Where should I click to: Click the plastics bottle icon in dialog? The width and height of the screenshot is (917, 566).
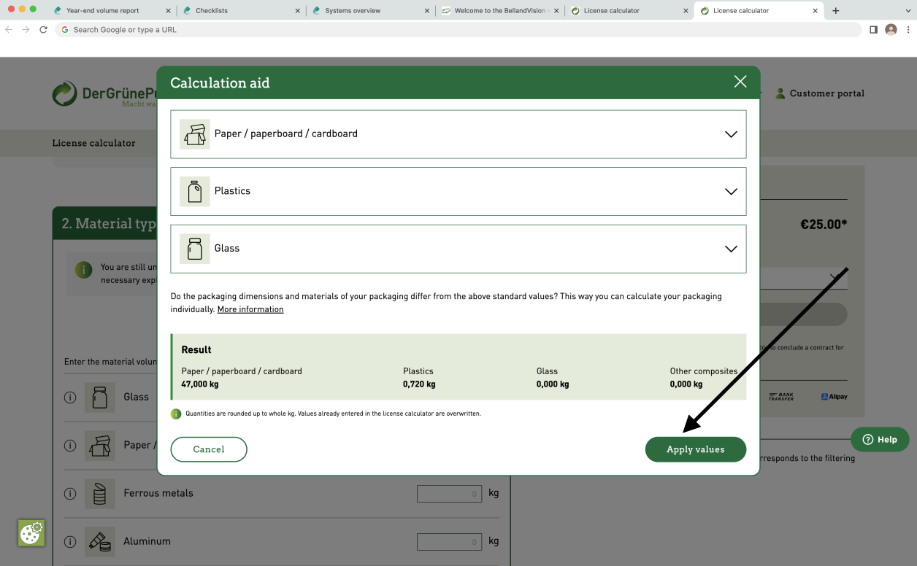tap(194, 191)
